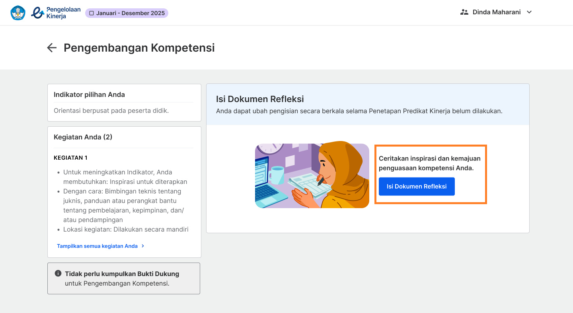Expand the account dropdown chevron

click(529, 12)
